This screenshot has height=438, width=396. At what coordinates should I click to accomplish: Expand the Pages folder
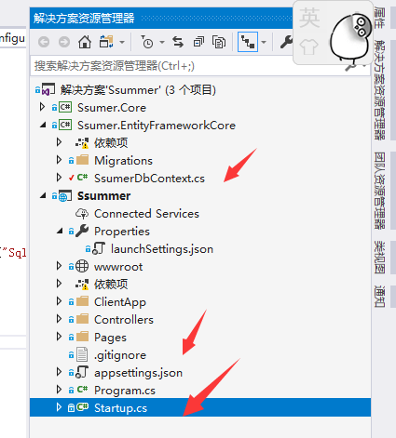(x=59, y=337)
